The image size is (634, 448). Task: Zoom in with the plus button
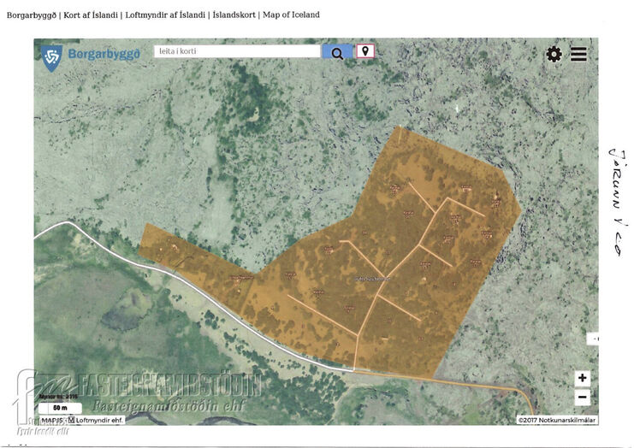pos(583,379)
